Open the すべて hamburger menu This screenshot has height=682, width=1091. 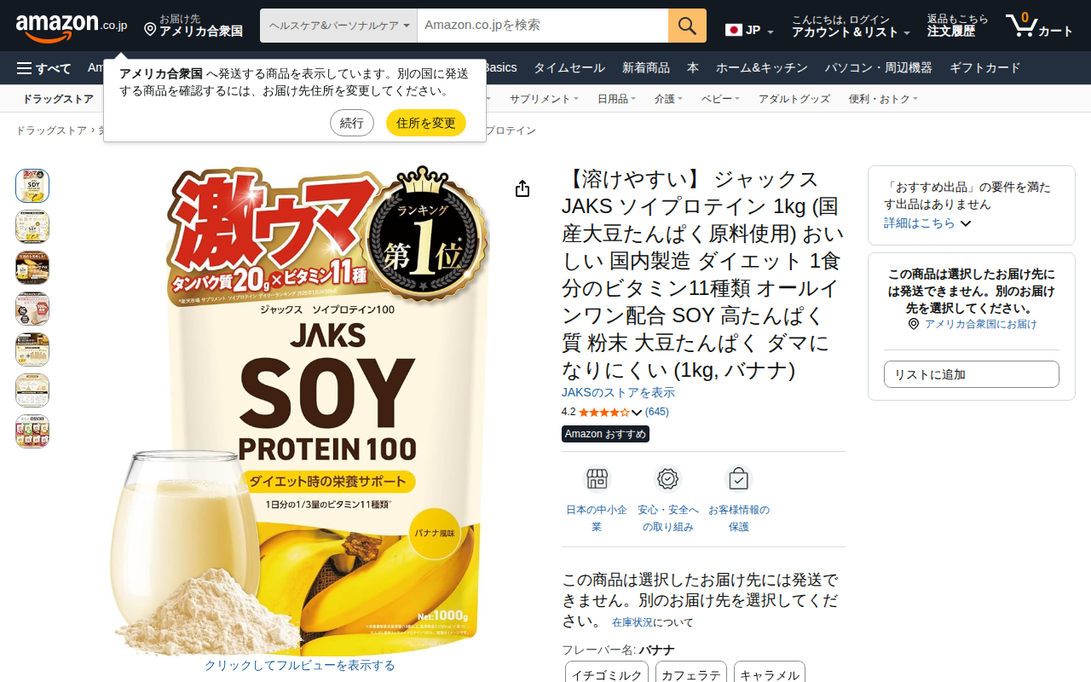click(44, 68)
